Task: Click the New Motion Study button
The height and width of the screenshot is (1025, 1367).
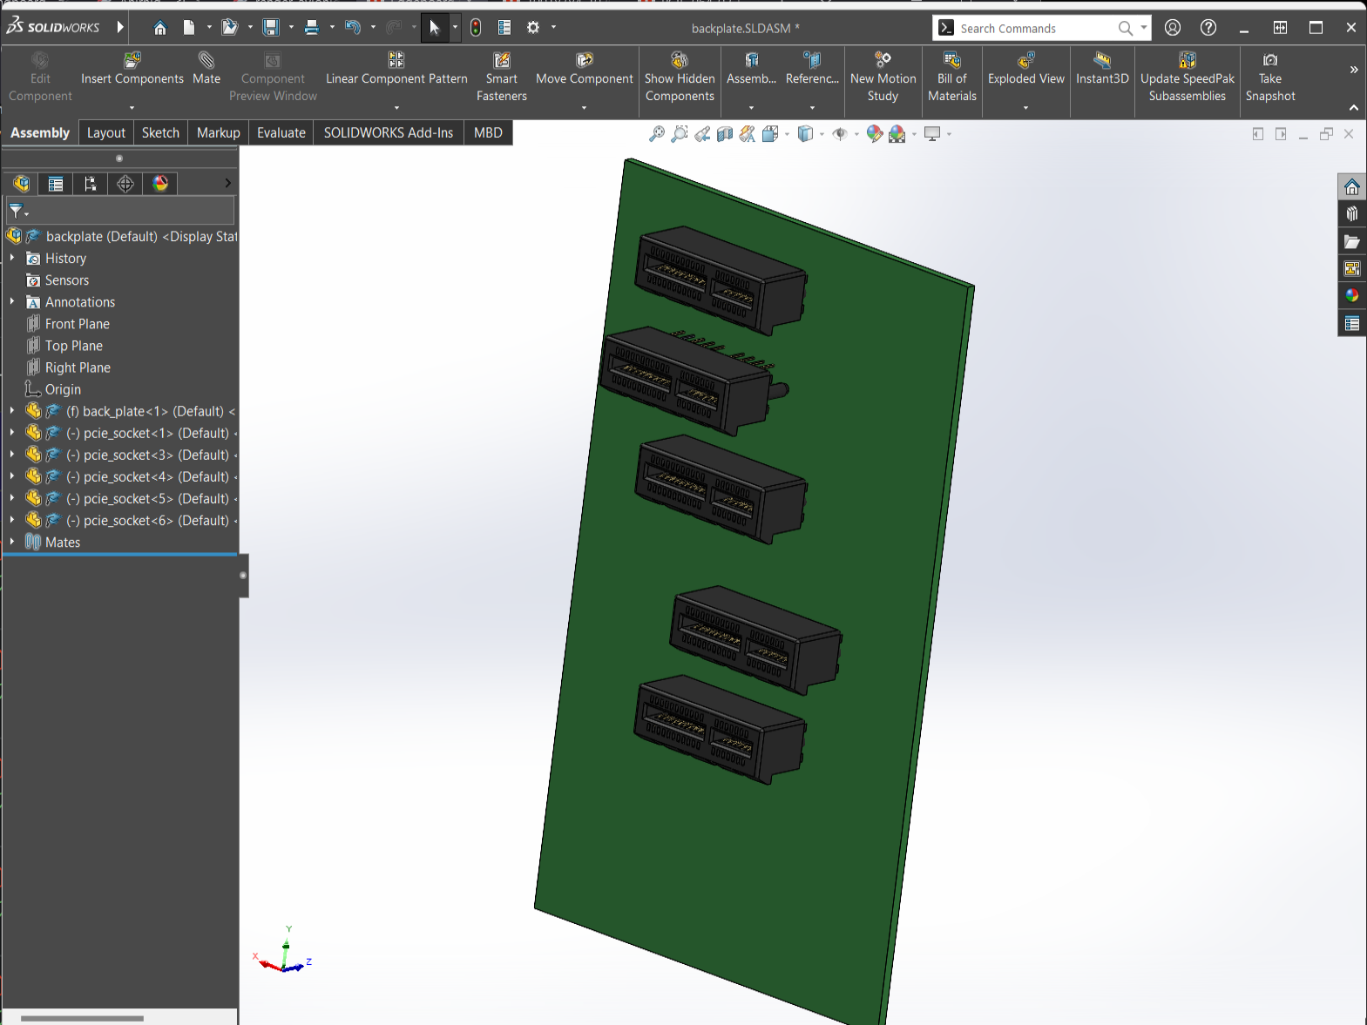Action: coord(883,61)
